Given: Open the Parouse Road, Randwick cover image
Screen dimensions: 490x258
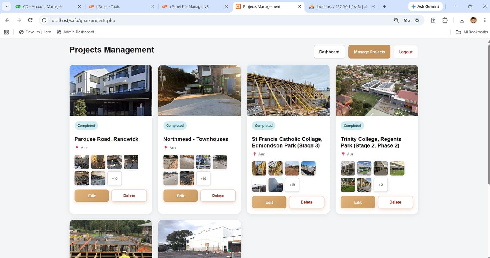Looking at the screenshot, I should tap(111, 90).
